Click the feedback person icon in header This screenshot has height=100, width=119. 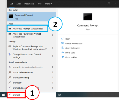click(x=109, y=4)
